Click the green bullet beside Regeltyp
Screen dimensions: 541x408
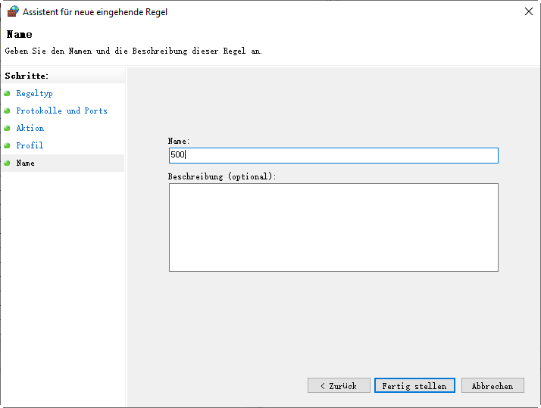7,94
